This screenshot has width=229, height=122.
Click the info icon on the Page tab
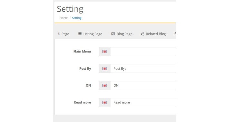coord(59,34)
